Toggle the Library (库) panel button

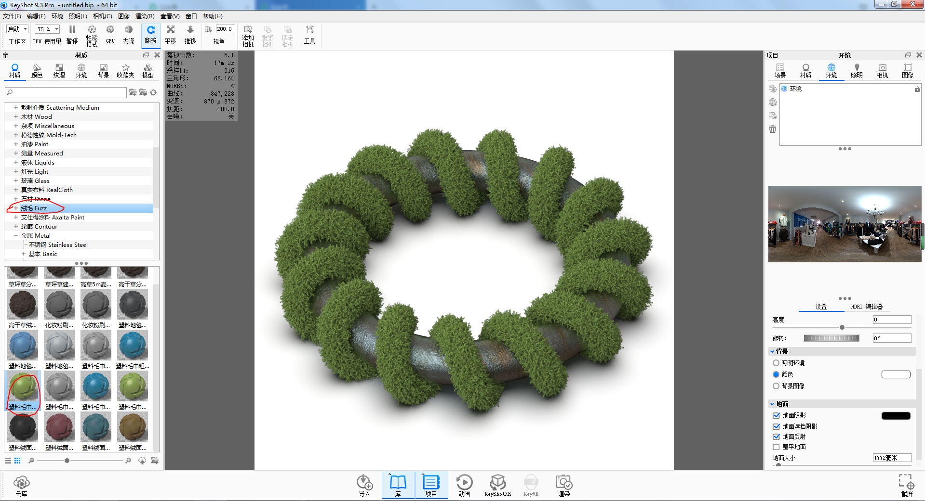point(398,485)
